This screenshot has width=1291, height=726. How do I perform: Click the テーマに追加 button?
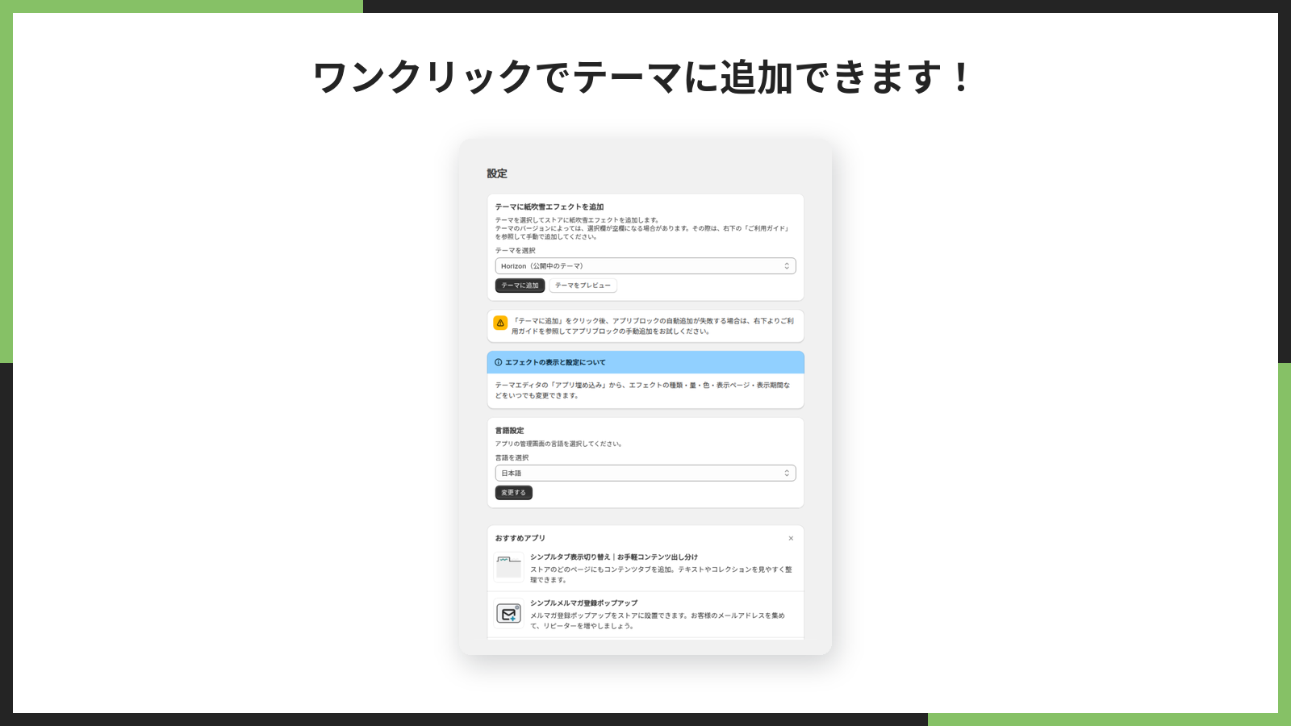tap(520, 286)
